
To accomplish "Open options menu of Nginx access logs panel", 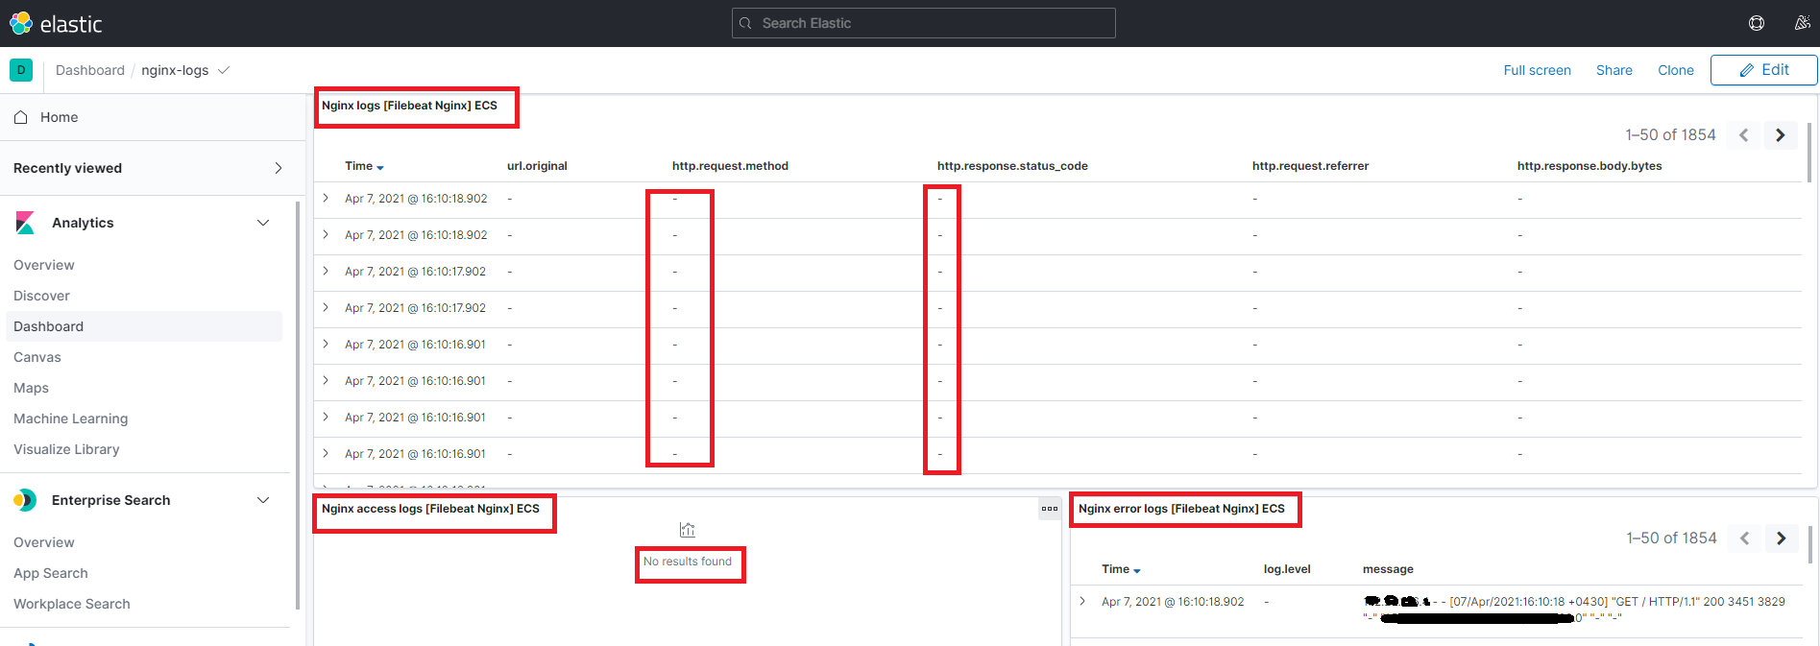I will [1050, 509].
